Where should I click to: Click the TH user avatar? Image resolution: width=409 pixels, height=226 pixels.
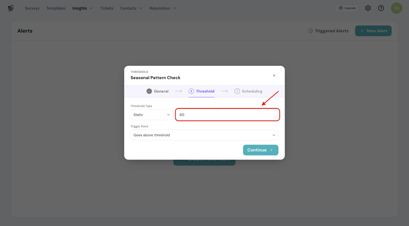click(396, 8)
